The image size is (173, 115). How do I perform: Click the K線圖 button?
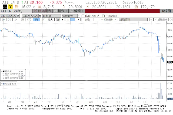167,11
